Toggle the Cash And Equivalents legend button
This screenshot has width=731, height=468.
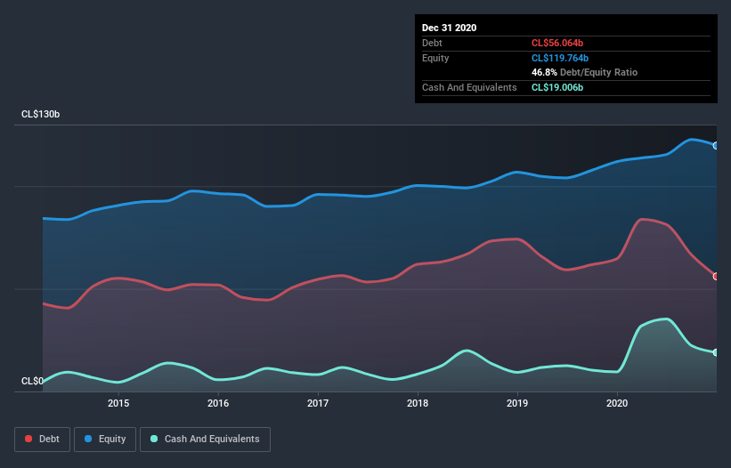[205, 440]
